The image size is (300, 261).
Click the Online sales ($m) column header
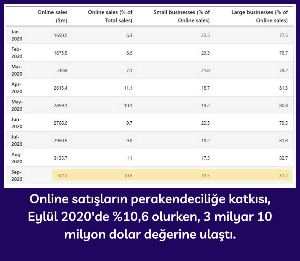(52, 16)
